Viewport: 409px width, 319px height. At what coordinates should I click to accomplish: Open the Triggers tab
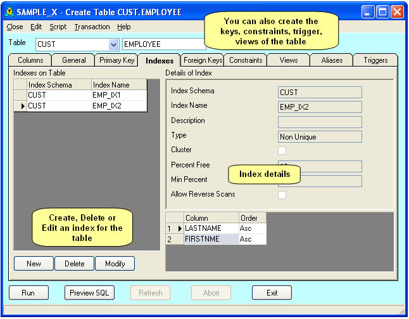[x=375, y=60]
